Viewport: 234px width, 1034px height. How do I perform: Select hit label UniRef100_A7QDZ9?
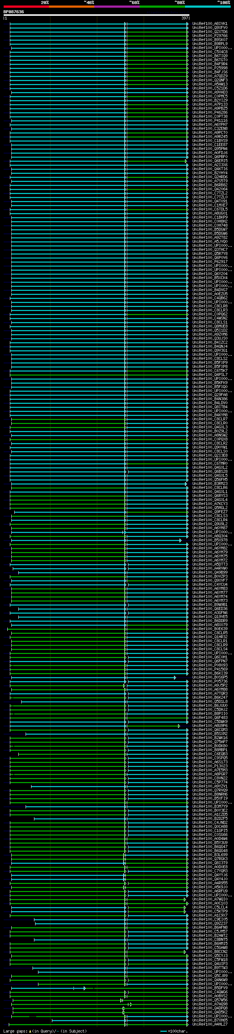tap(210, 76)
